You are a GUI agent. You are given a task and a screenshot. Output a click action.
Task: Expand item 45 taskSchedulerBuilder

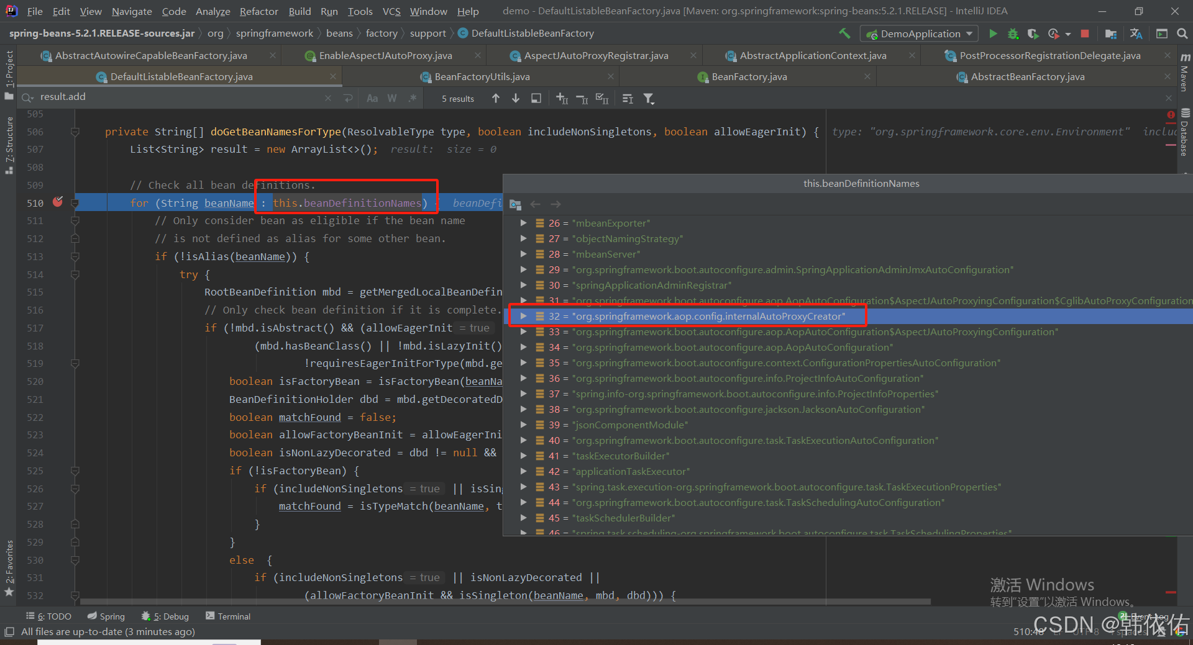coord(523,518)
